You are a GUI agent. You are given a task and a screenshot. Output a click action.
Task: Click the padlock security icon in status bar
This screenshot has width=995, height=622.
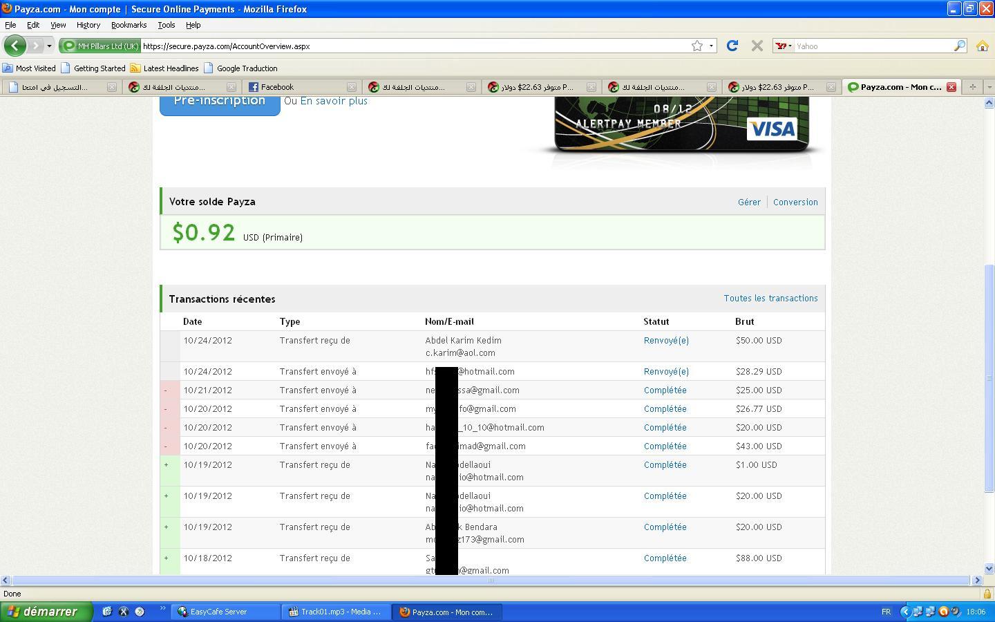click(x=987, y=594)
